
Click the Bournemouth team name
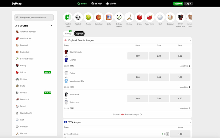click(75, 52)
